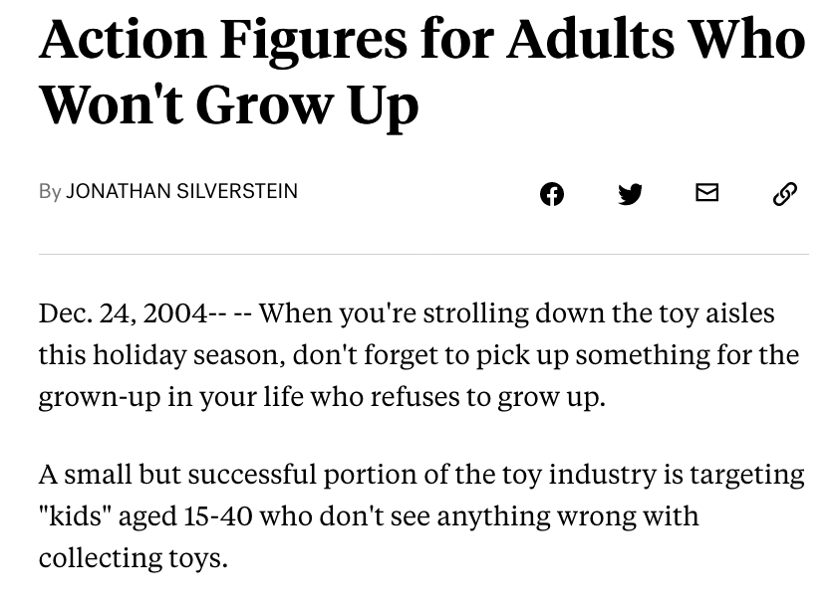Click the words "collecting toys"
This screenshot has height=611, width=835.
click(x=134, y=558)
